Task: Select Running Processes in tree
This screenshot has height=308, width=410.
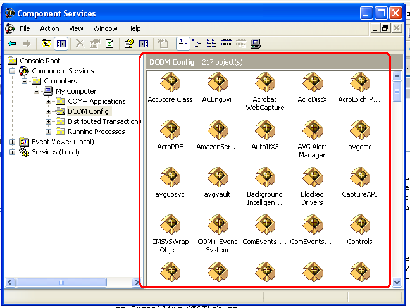Action: coord(96,132)
